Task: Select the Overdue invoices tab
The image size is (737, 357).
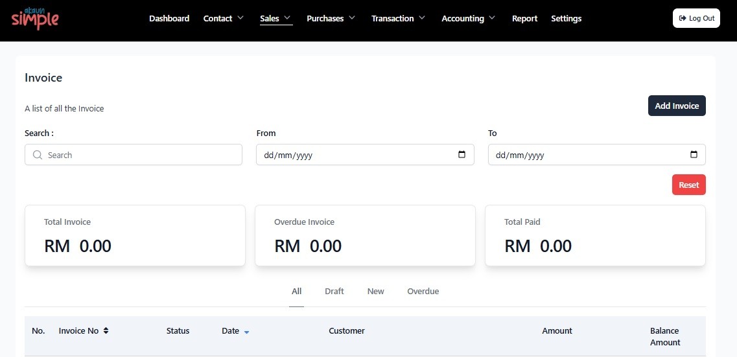Action: pyautogui.click(x=423, y=292)
